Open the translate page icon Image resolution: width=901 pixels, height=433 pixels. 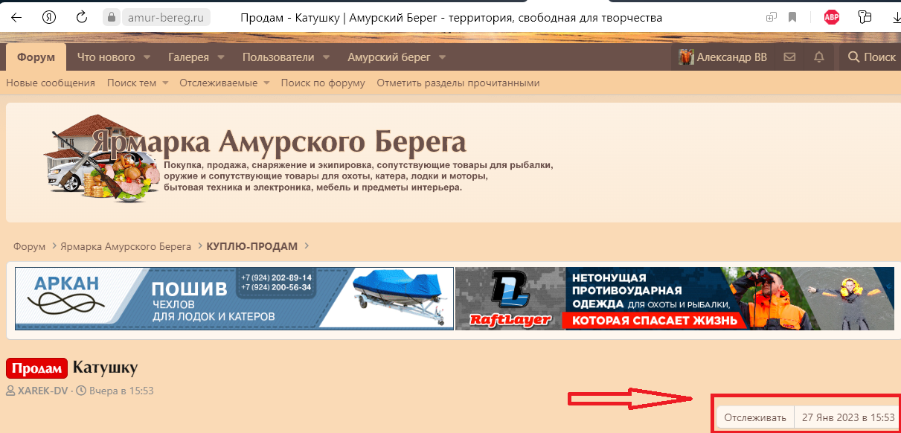[772, 17]
